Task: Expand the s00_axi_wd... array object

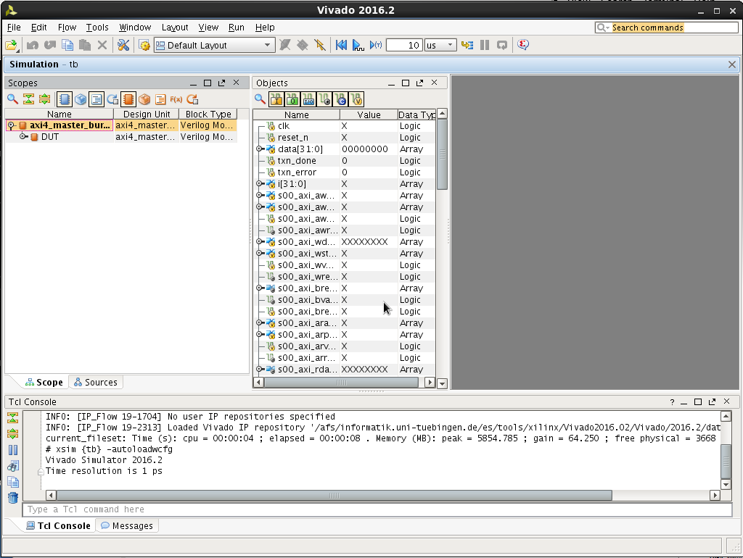Action: click(x=259, y=242)
